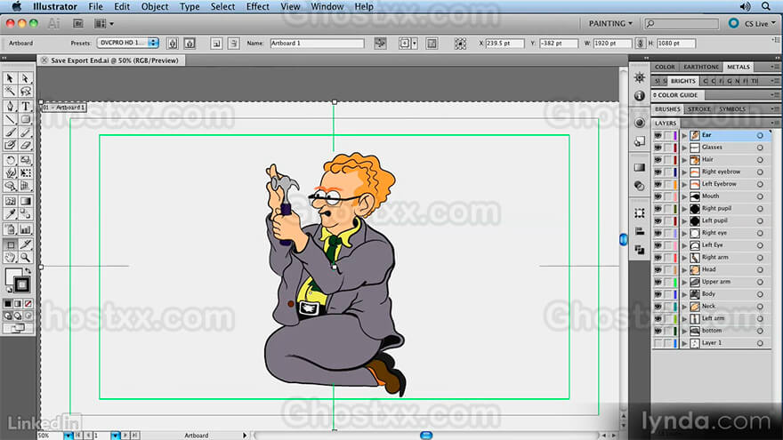Hide the Glasses layer
The height and width of the screenshot is (440, 783).
658,148
